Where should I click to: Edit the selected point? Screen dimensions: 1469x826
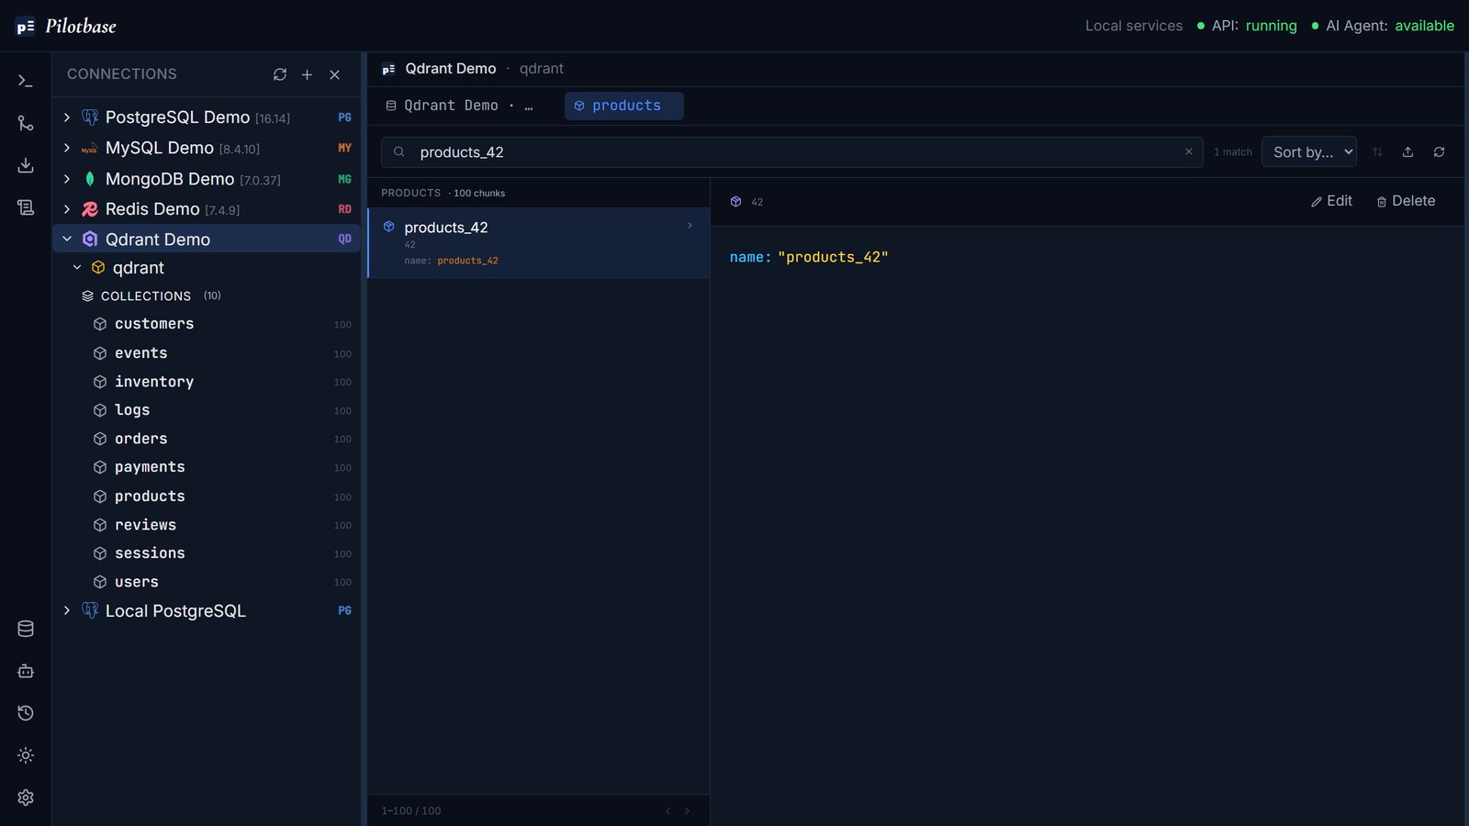1331,201
